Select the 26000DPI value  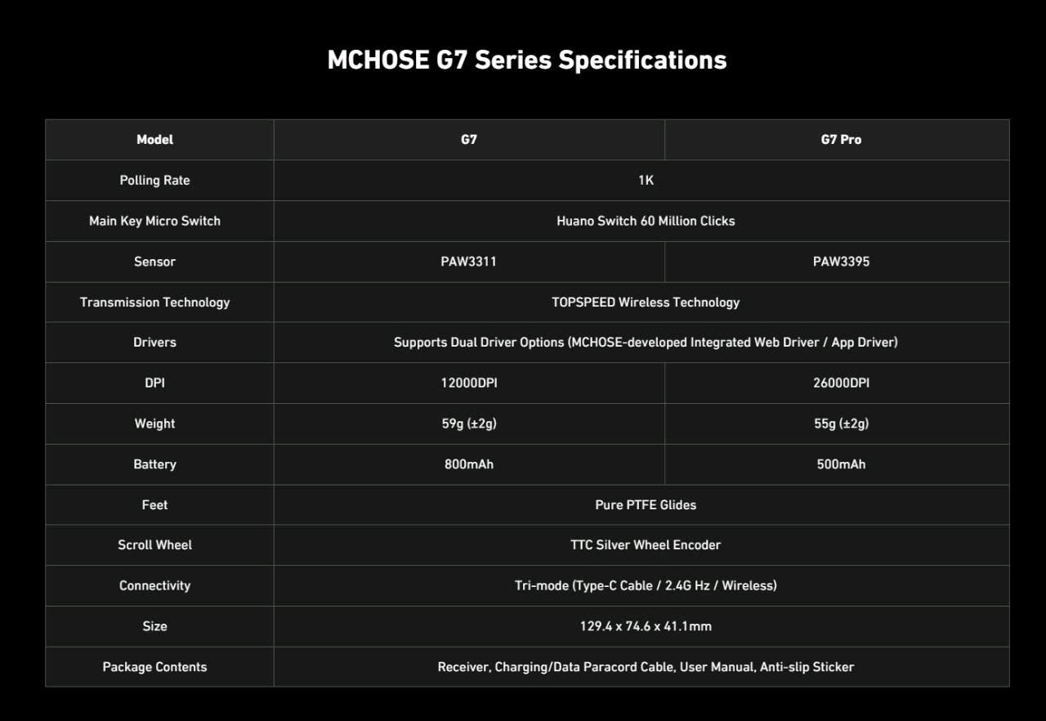tap(841, 383)
